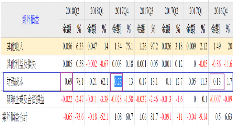The height and width of the screenshot is (125, 233).
Task: Click 財務成本 percentage 62.1
Action: pyautogui.click(x=105, y=82)
